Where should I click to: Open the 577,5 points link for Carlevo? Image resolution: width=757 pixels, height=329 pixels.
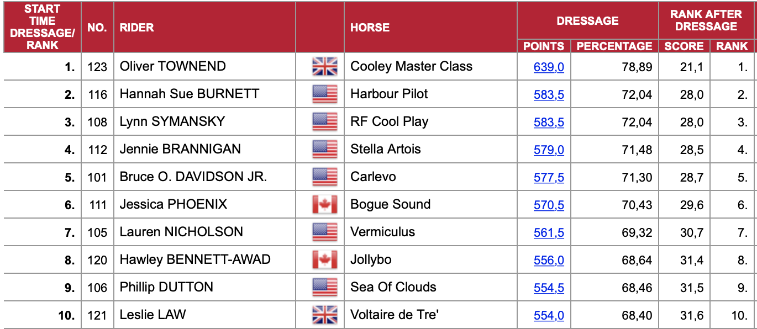549,178
